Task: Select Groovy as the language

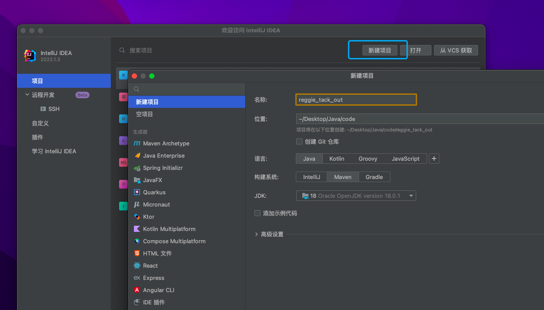Action: coord(368,158)
